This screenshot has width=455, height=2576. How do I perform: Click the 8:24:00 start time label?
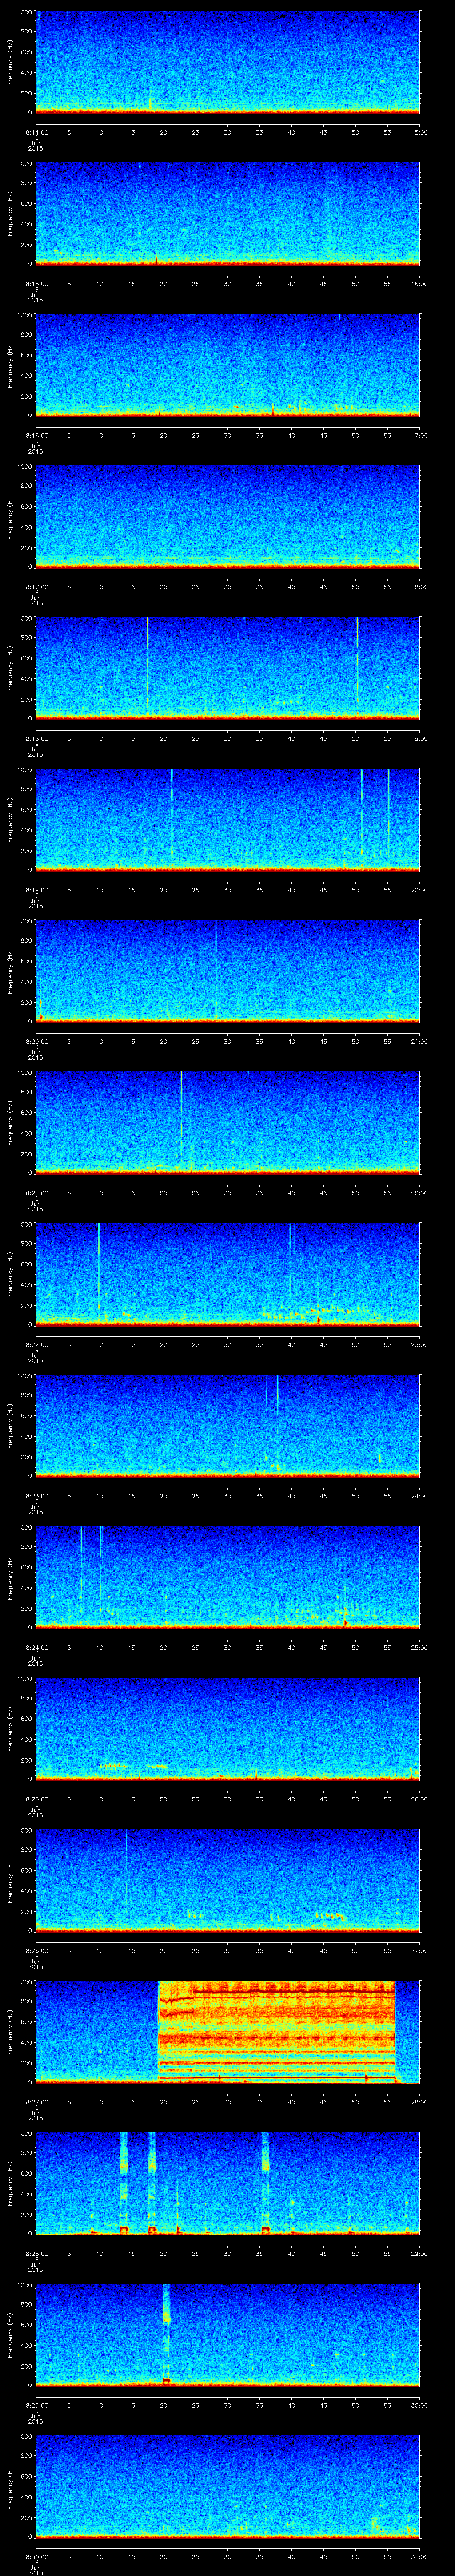36,1647
